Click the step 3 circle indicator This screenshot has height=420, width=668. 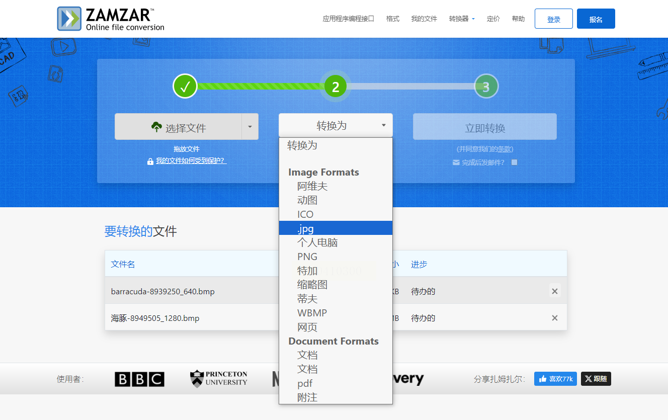click(x=486, y=87)
